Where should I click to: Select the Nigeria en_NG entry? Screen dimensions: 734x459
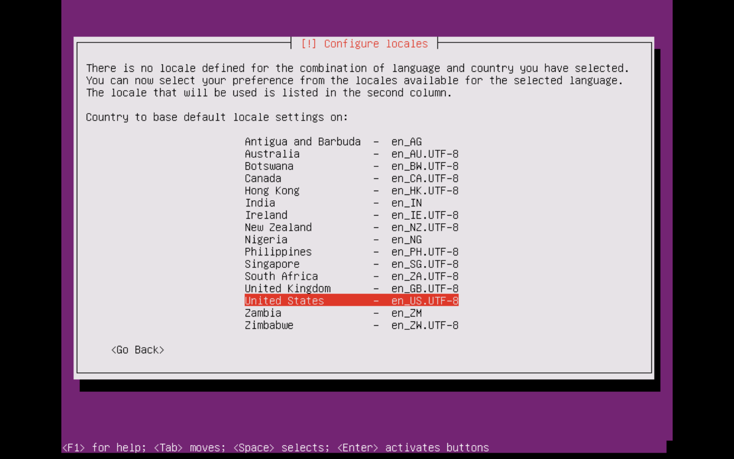(x=352, y=240)
